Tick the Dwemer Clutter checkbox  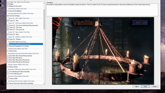point(8,79)
